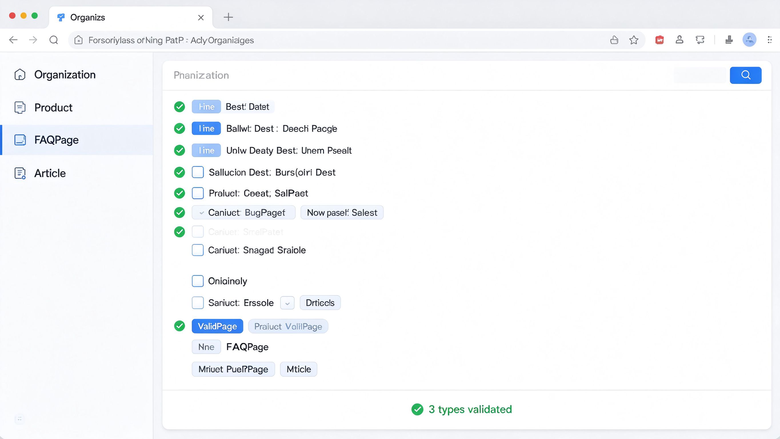Screen dimensions: 780x439
Task: Tick the faded Cariuet SmelPatet checkbox
Action: pyautogui.click(x=198, y=232)
